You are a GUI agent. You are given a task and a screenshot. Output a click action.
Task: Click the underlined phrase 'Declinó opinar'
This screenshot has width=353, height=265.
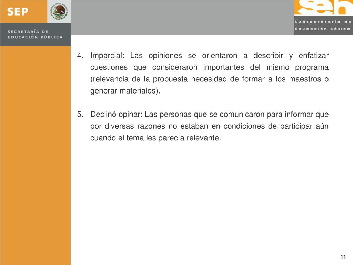pyautogui.click(x=115, y=114)
